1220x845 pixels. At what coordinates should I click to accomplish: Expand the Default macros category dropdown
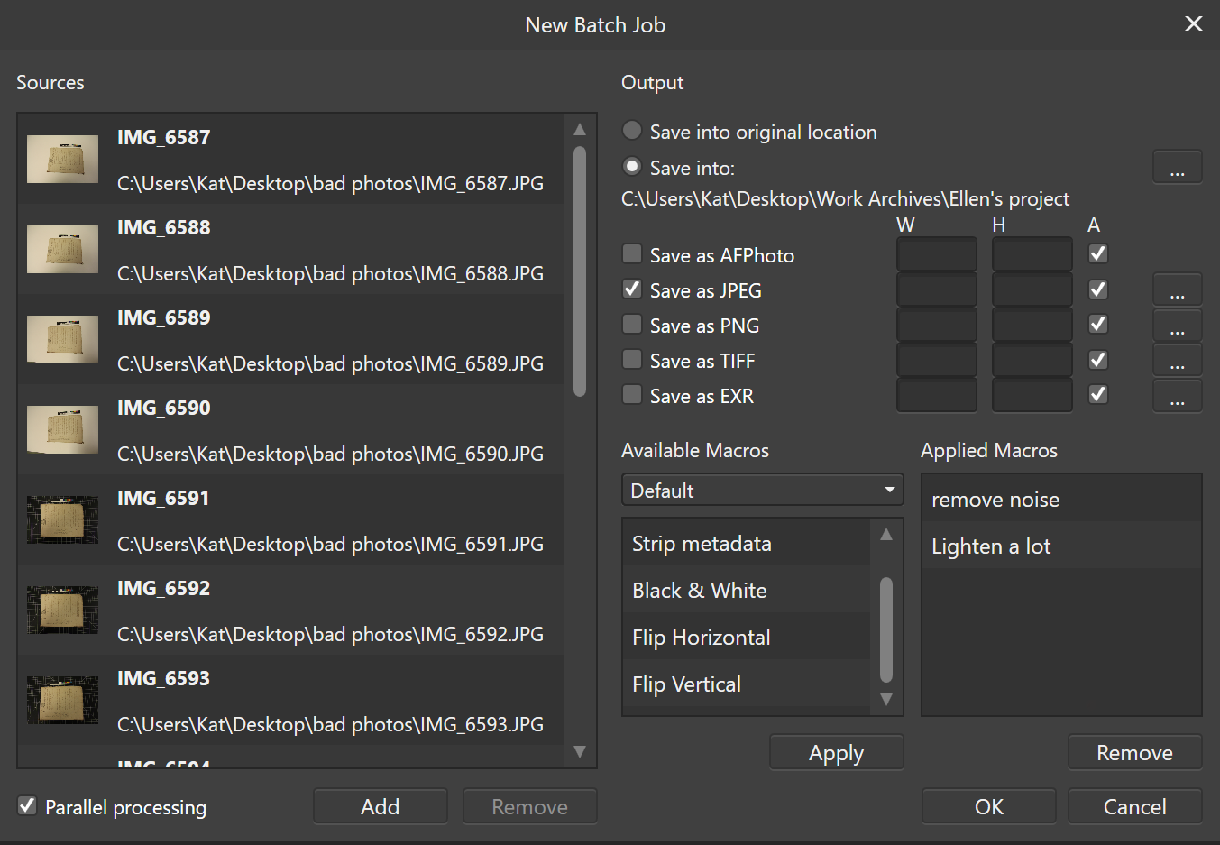(762, 491)
